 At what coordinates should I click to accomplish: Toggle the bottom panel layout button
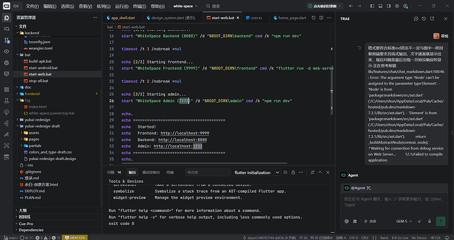click(380, 6)
